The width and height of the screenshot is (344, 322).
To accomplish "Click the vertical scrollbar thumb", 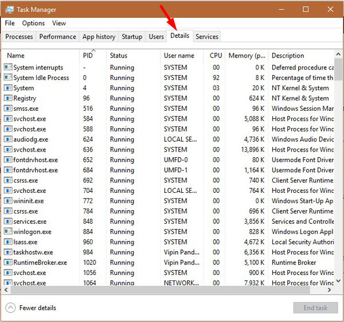I will (338, 69).
